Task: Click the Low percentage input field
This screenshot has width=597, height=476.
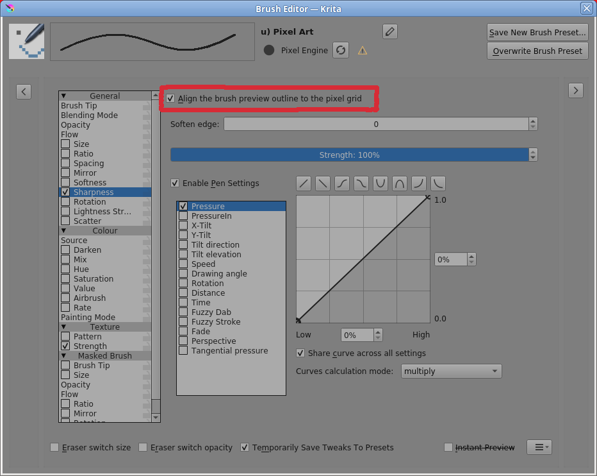Action: tap(357, 335)
